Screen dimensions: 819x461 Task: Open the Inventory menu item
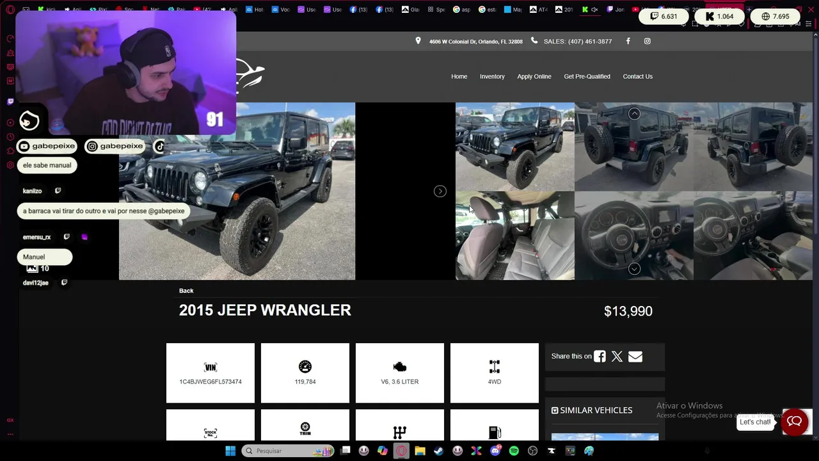[492, 76]
